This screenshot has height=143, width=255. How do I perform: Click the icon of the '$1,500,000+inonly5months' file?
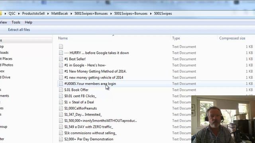[61, 120]
